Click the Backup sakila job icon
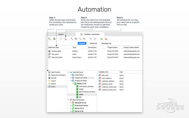The width and height of the screenshot is (189, 118). coord(49,51)
